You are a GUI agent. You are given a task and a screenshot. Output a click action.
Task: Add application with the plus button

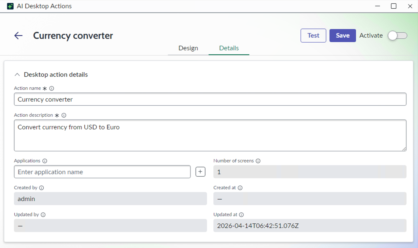click(x=200, y=172)
